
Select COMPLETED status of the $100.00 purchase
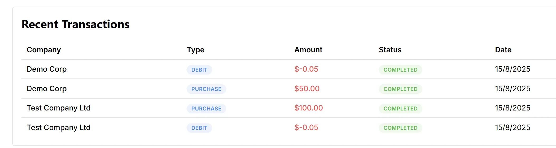coord(400,109)
